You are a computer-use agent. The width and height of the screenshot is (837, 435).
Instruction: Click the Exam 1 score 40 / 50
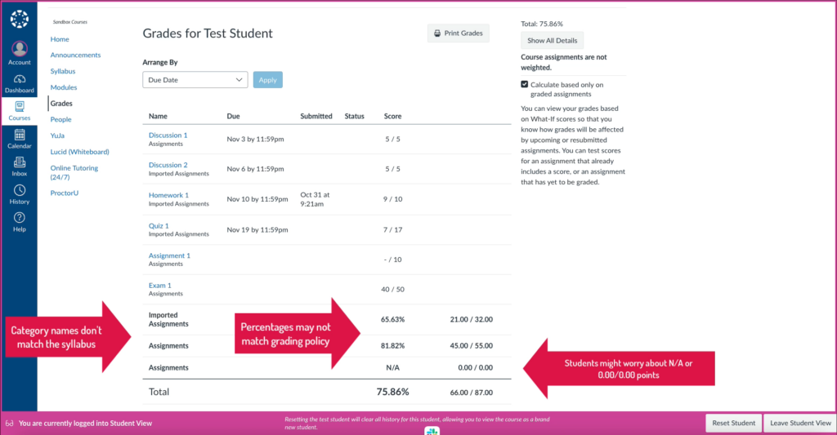tap(392, 290)
